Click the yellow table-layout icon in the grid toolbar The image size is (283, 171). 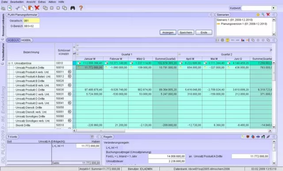point(227,40)
